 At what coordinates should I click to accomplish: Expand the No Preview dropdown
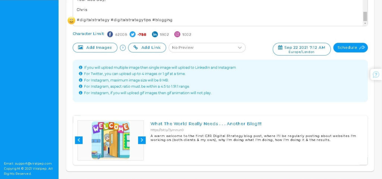point(207,48)
